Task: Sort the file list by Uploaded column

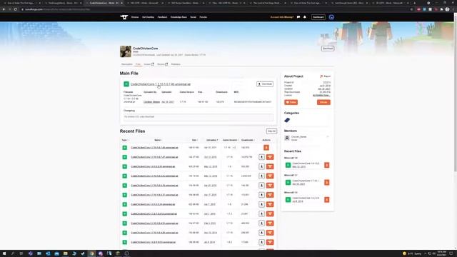Action: pos(212,140)
